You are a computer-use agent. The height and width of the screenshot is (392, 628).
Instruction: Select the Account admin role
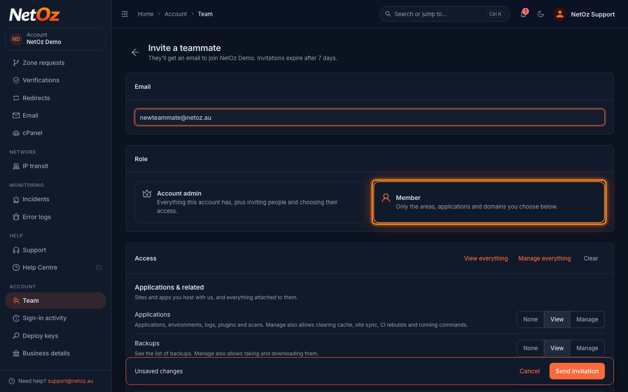coord(250,202)
